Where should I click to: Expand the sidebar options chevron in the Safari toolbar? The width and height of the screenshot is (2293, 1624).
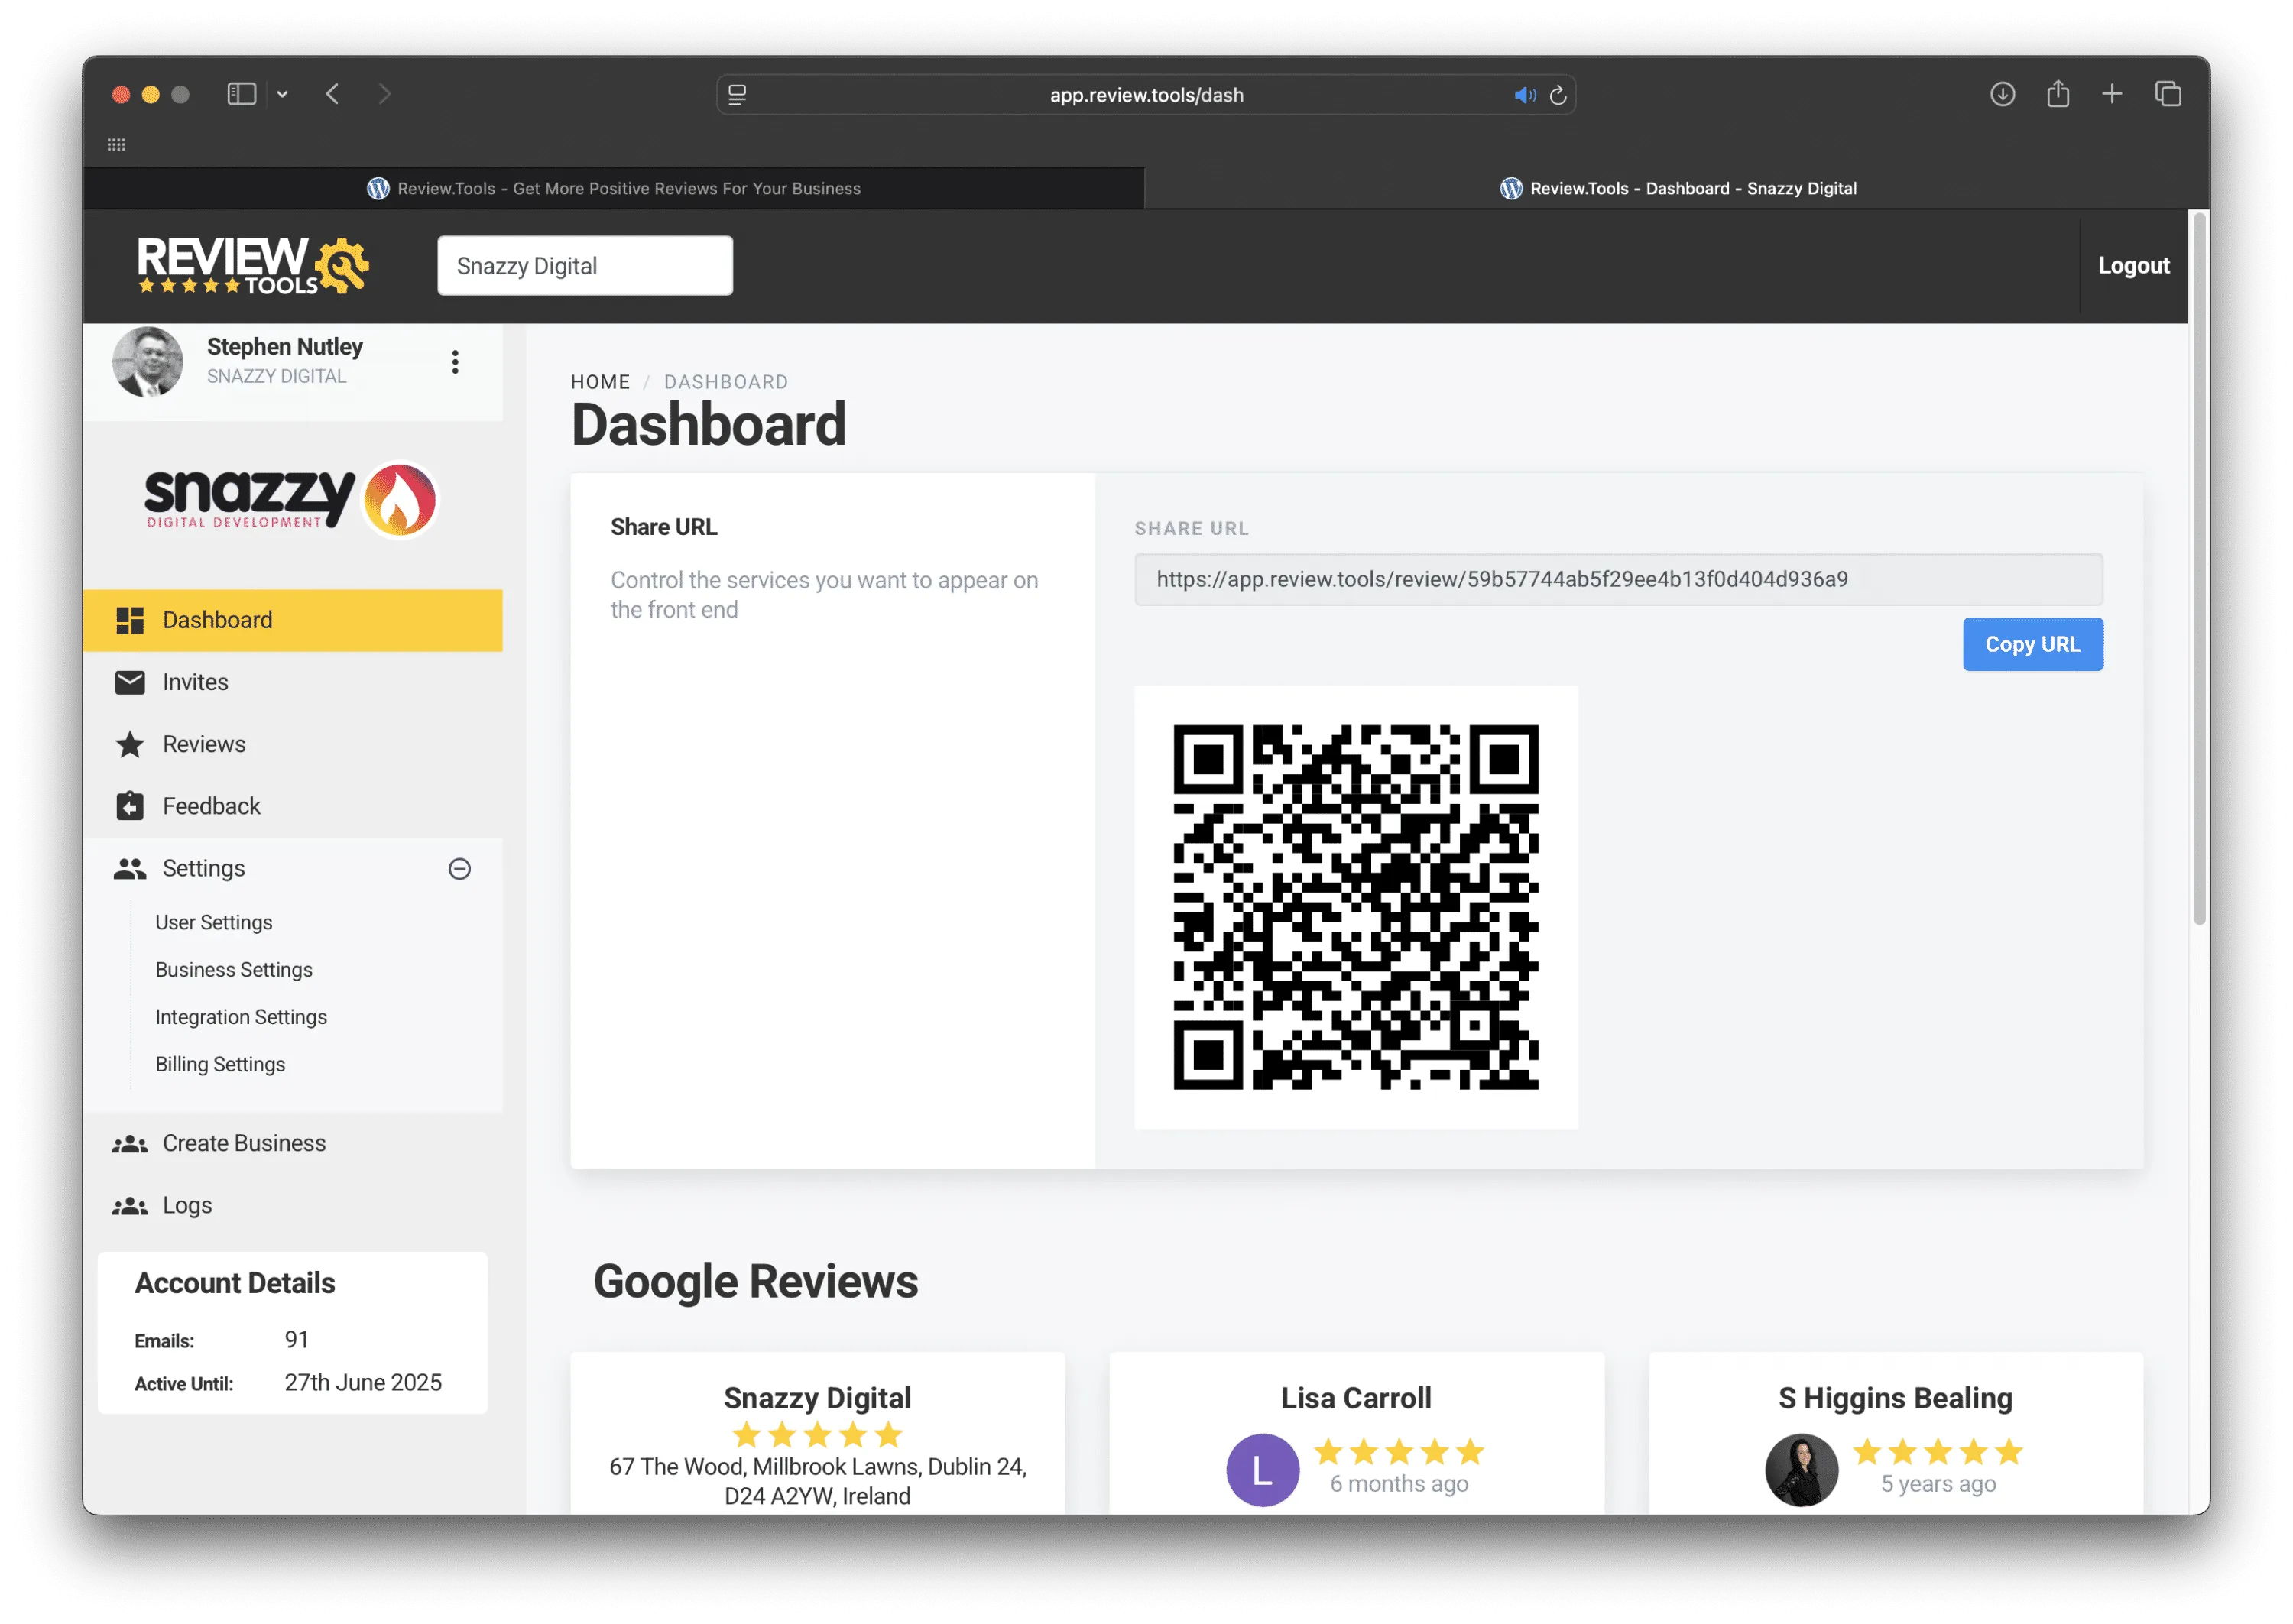point(283,94)
